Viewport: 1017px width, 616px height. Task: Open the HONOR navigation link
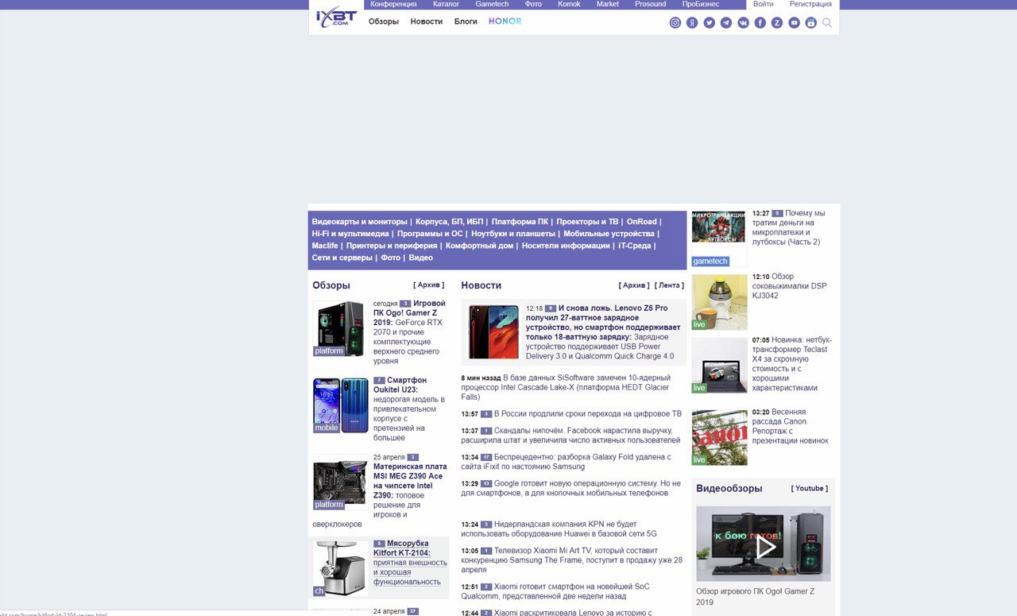[x=505, y=21]
